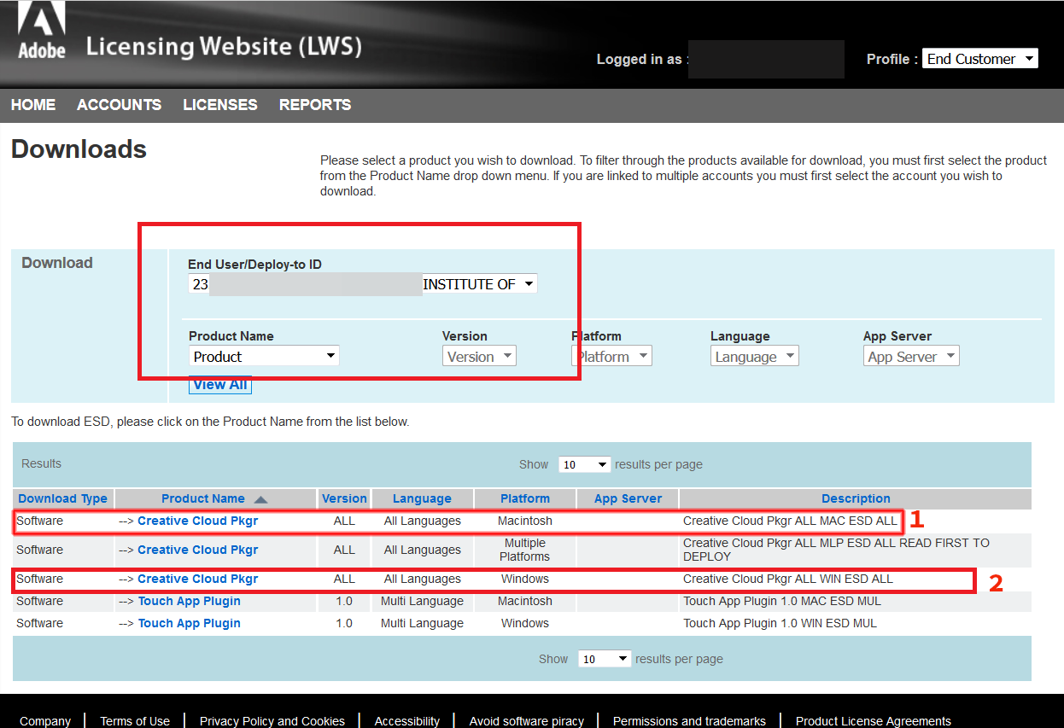Click the 'Licensing Website (LWS)' title
1064x728 pixels.
click(x=224, y=46)
